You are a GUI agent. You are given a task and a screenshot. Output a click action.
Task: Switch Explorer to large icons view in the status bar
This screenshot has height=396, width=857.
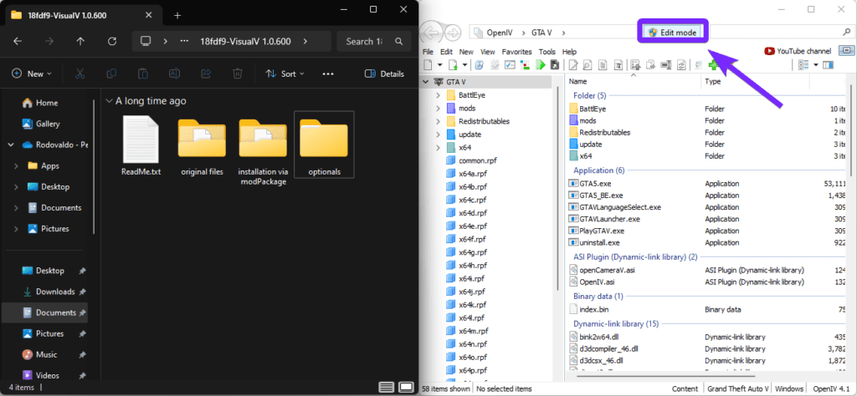pyautogui.click(x=406, y=388)
